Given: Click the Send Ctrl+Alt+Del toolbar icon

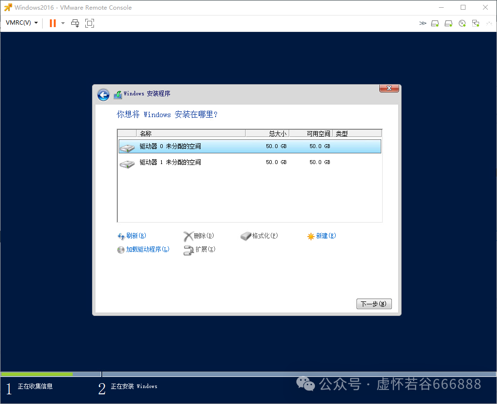Looking at the screenshot, I should tap(75, 23).
